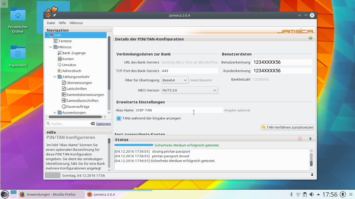The width and height of the screenshot is (355, 199).
Task: Collapse Status panel with double-arrow icon
Action: click(310, 139)
